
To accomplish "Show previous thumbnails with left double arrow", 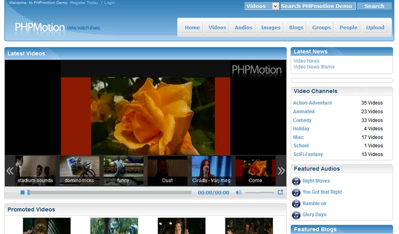I will tap(10, 171).
